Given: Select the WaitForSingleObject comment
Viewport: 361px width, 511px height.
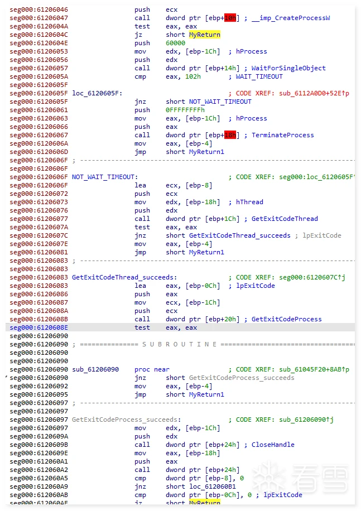Looking at the screenshot, I should tap(288, 68).
